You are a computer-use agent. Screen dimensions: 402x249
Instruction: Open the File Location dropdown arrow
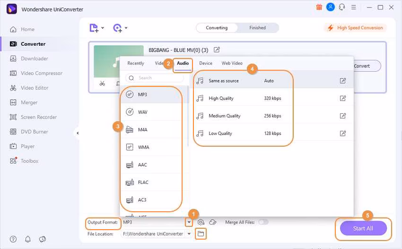pos(189,233)
